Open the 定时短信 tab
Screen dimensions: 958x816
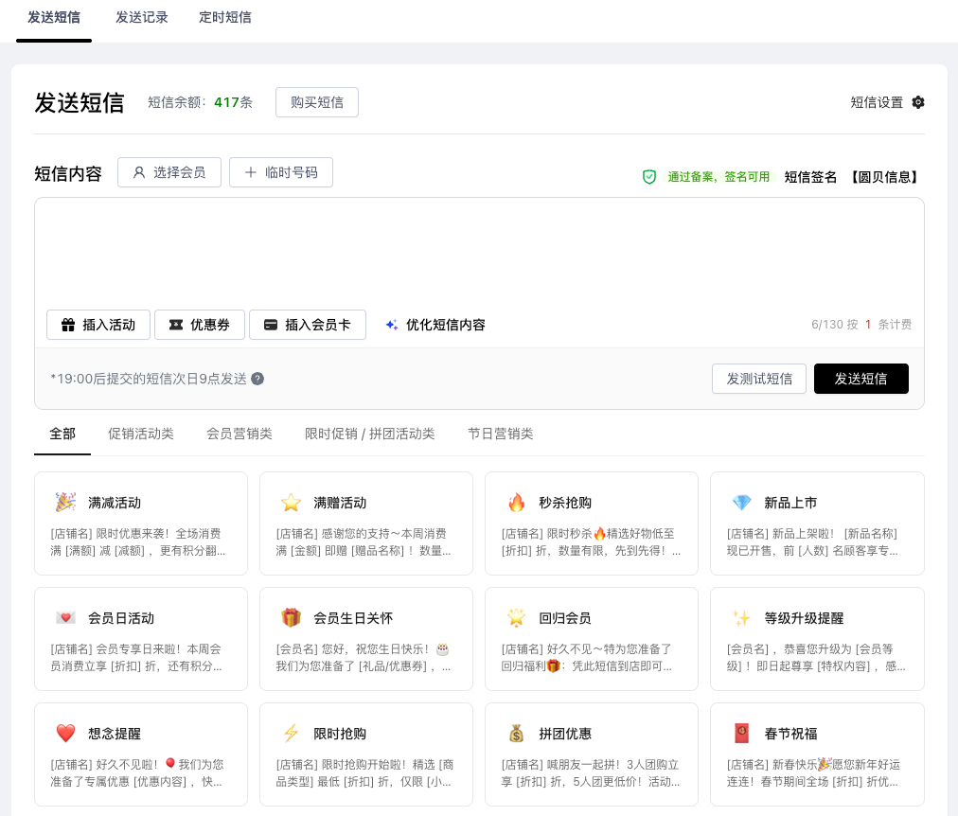point(225,18)
